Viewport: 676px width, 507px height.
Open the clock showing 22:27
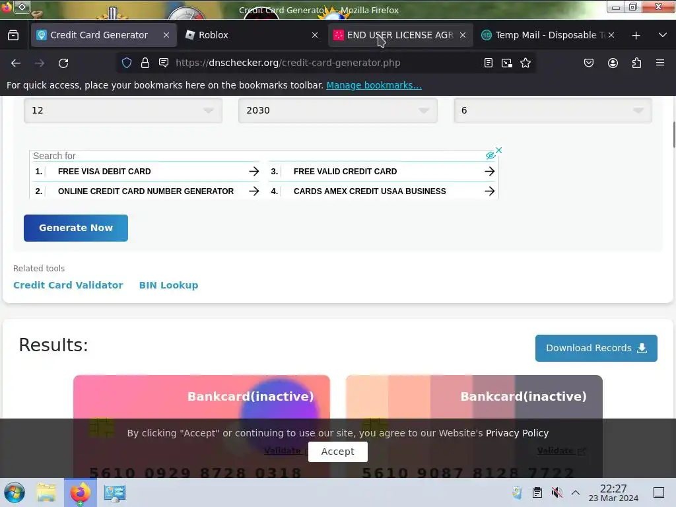point(613,493)
